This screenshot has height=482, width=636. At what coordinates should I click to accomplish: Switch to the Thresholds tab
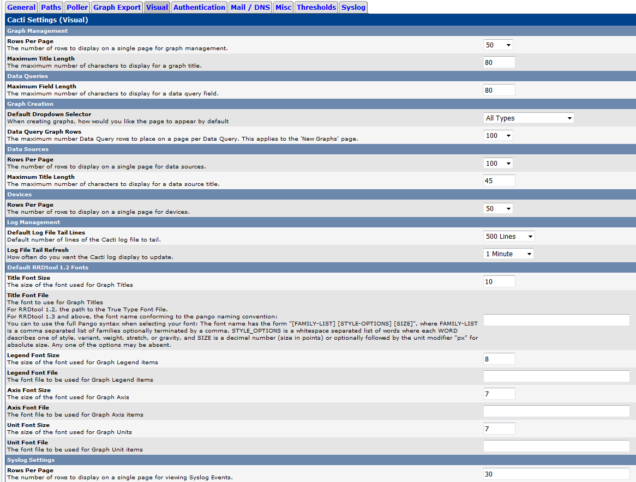(x=316, y=8)
